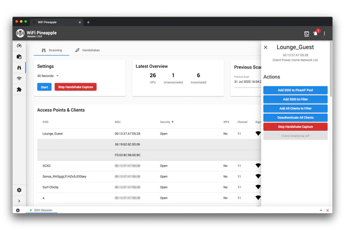
Task: Click the WiFi Pineapple logo
Action: pos(20,33)
